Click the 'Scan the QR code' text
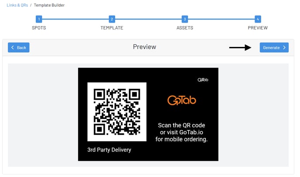This screenshot has height=177, width=300. point(181,125)
